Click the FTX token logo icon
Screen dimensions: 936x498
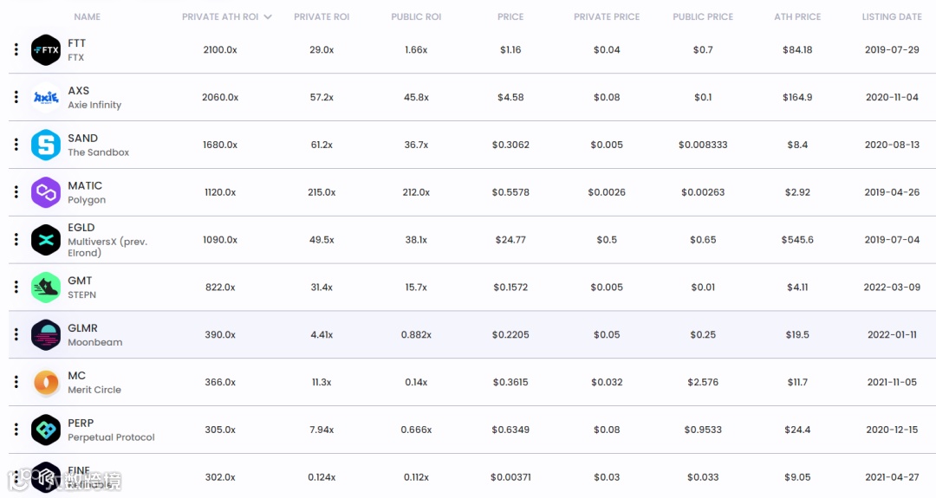click(x=46, y=50)
